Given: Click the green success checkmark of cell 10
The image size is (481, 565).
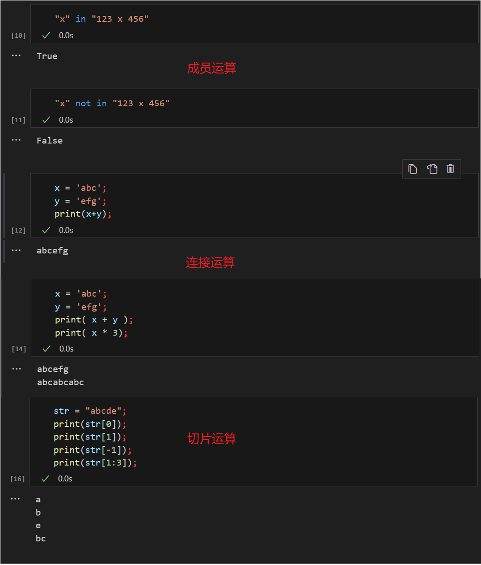Looking at the screenshot, I should click(x=46, y=35).
